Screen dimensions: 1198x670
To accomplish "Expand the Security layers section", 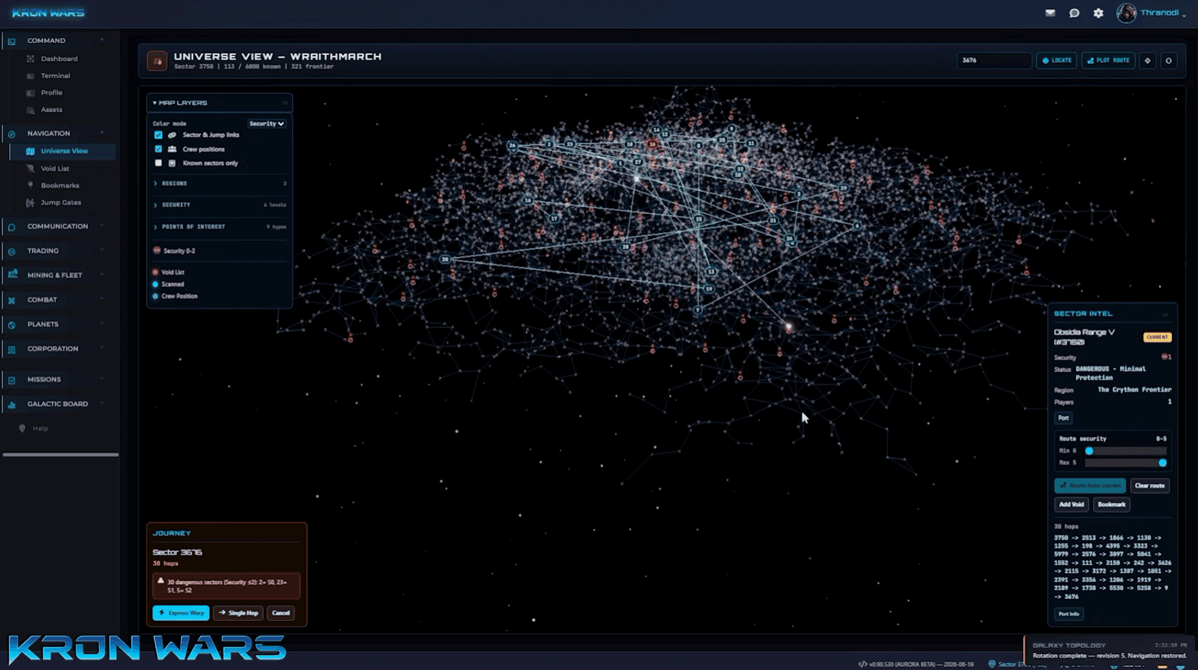I will pyautogui.click(x=219, y=205).
